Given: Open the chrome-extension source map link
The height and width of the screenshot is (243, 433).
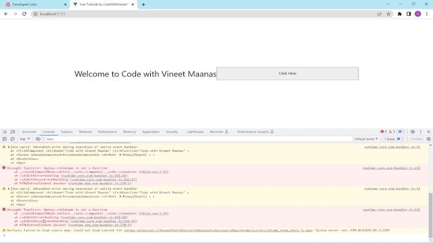Looking at the screenshot, I should [218, 230].
